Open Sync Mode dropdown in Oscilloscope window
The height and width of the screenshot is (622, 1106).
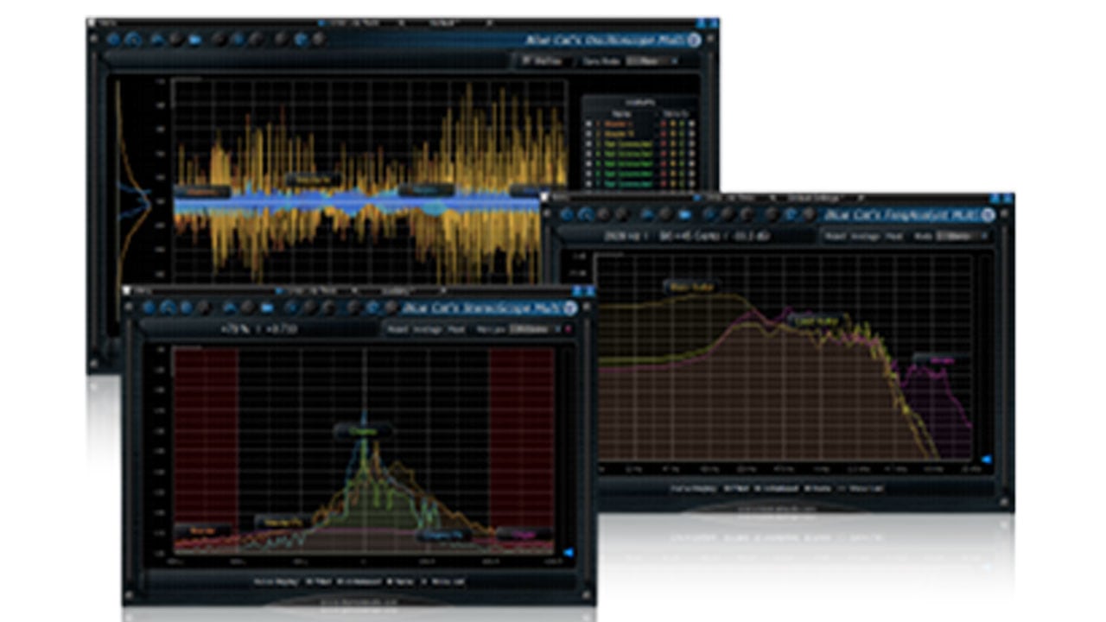coord(652,61)
